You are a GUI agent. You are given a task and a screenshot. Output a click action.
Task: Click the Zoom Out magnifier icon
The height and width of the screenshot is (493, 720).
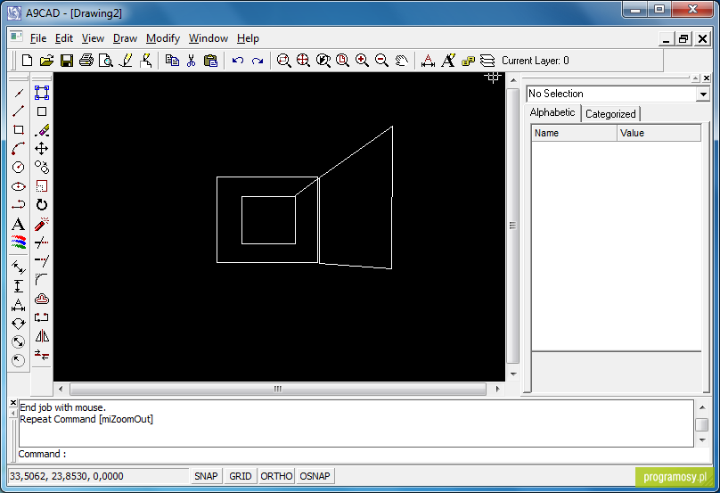click(x=381, y=61)
